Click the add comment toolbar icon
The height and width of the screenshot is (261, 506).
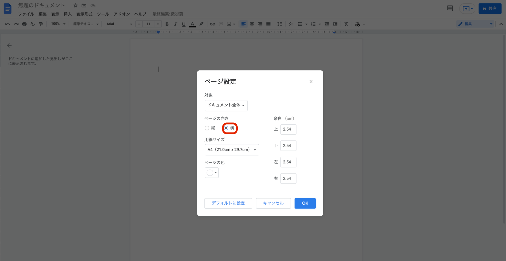[x=221, y=24]
